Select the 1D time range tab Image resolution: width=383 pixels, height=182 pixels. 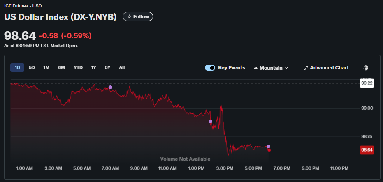click(17, 67)
